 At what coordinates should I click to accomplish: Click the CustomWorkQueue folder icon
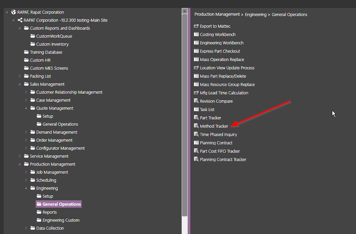pos(33,36)
